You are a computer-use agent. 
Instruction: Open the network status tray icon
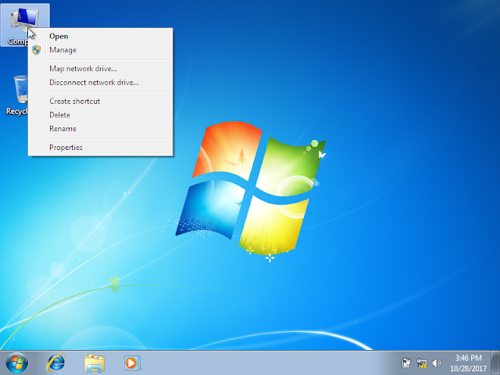[422, 362]
